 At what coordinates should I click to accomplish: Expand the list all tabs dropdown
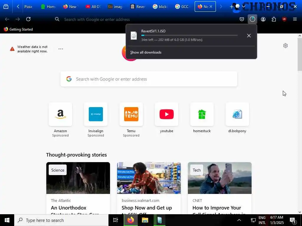(x=244, y=6)
